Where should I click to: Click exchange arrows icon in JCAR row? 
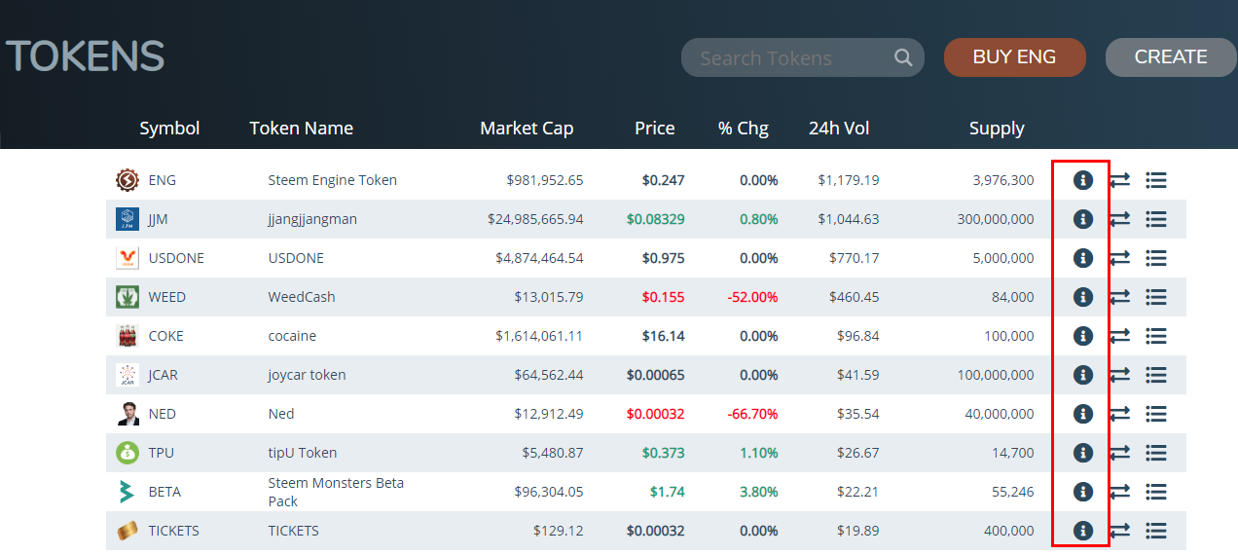tap(1120, 375)
